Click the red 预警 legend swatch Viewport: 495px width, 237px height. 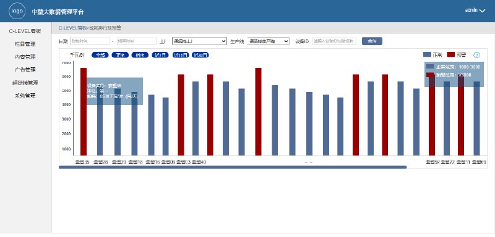451,54
